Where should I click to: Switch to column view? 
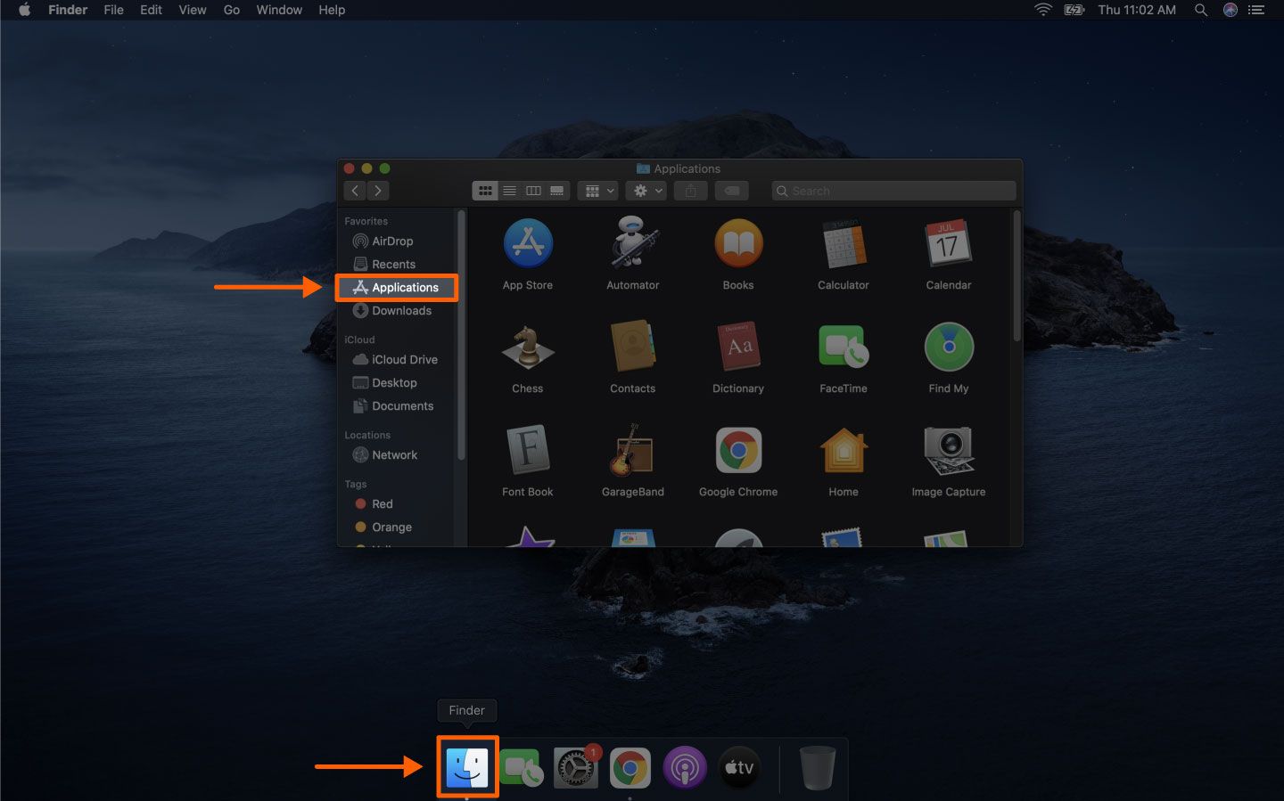point(533,191)
